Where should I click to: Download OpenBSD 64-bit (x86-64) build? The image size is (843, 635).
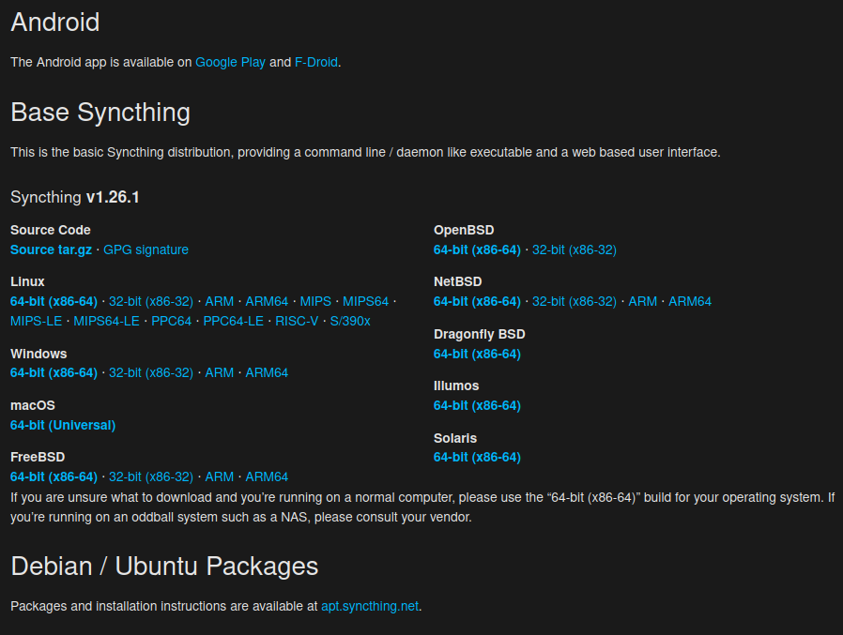pyautogui.click(x=478, y=249)
